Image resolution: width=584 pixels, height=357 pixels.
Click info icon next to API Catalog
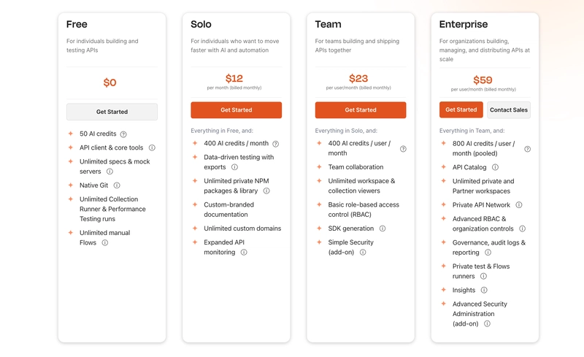click(x=495, y=167)
